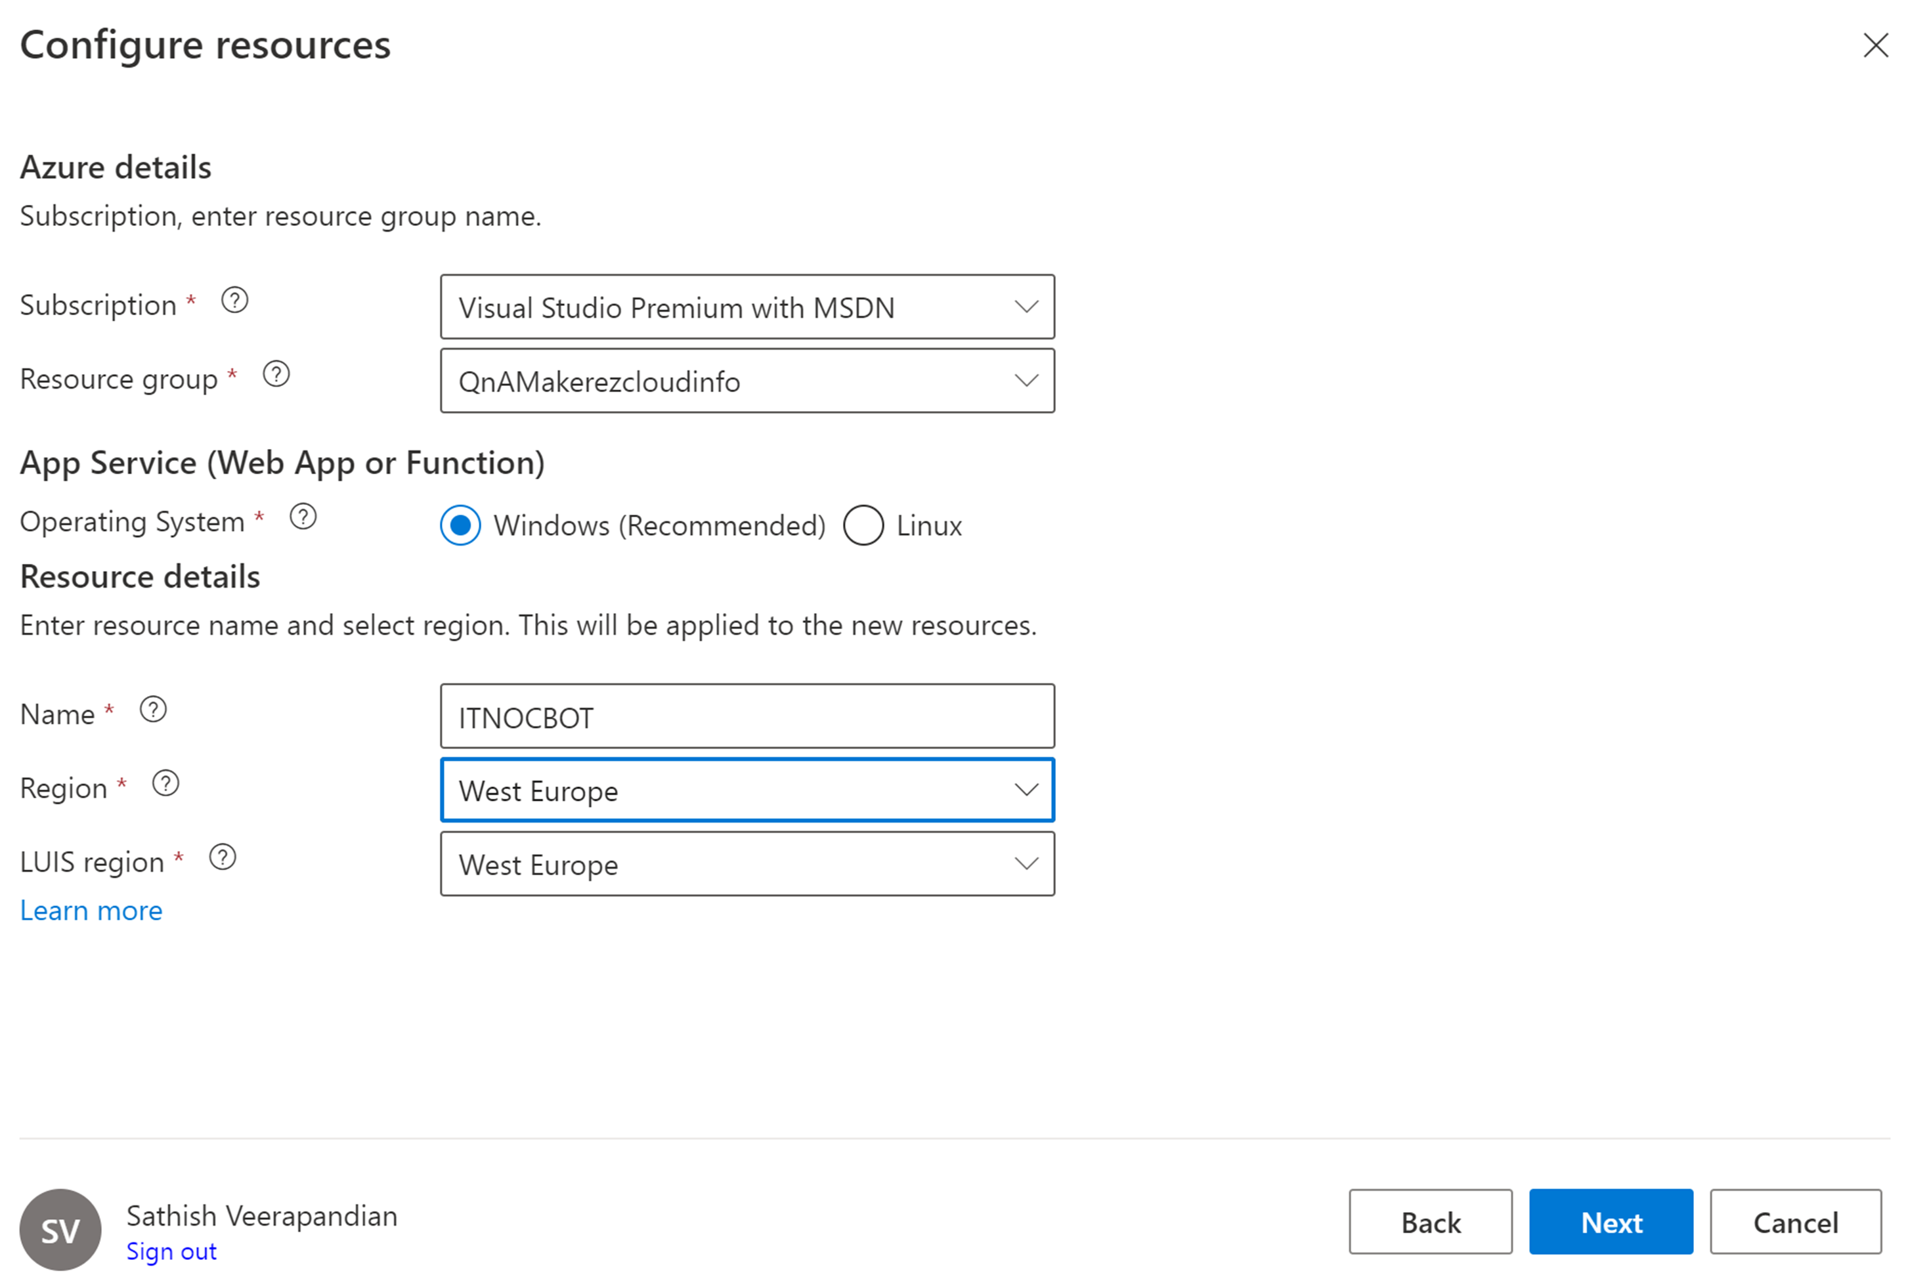Open the Region dropdown list
The width and height of the screenshot is (1906, 1275).
tap(747, 790)
